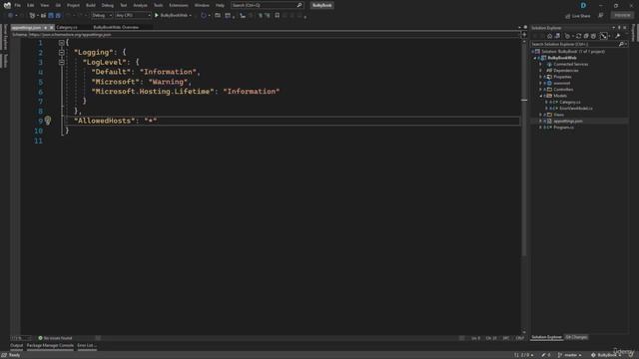Open the Analyze menu
The height and width of the screenshot is (359, 639).
pos(140,5)
